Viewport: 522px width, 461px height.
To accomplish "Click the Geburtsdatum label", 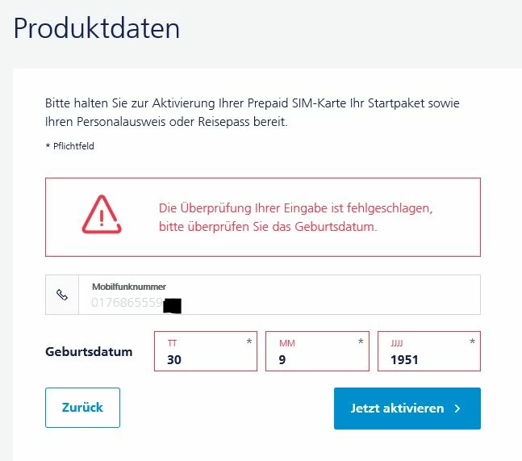I will tap(89, 352).
